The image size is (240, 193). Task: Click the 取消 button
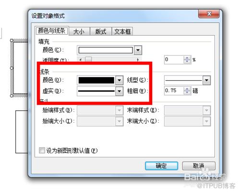click(199, 166)
